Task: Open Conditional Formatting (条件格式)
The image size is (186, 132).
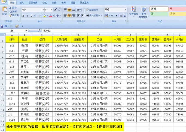Action: tap(133, 12)
